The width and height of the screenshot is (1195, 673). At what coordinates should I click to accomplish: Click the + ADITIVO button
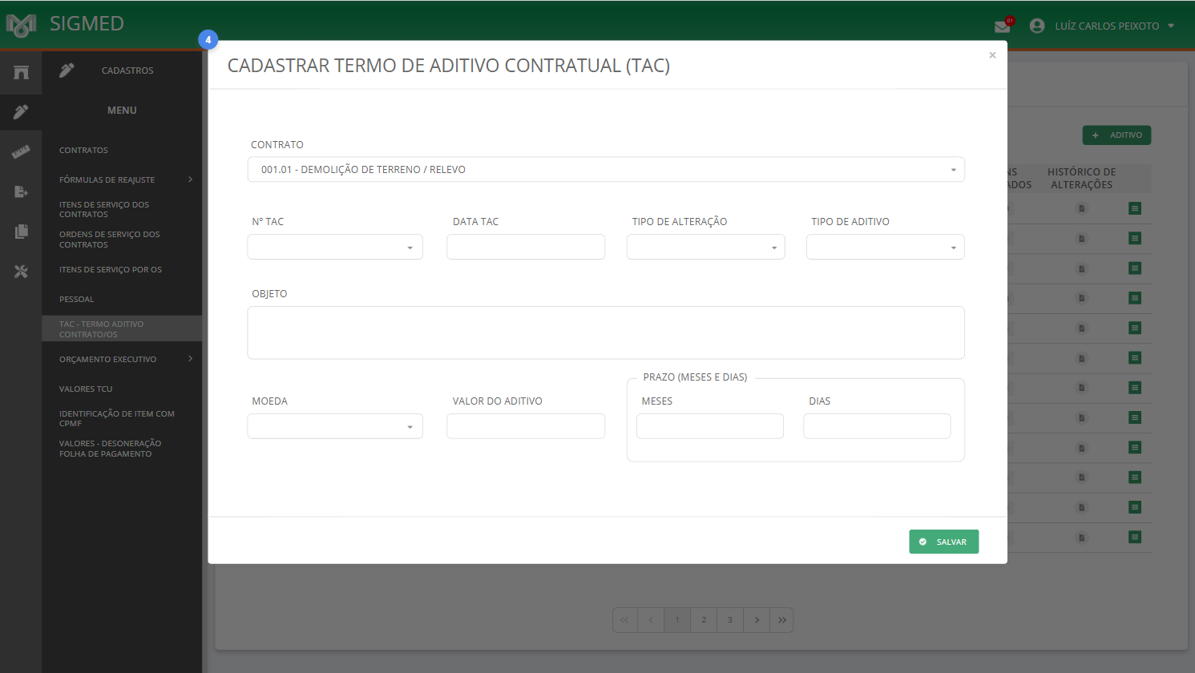tap(1117, 135)
